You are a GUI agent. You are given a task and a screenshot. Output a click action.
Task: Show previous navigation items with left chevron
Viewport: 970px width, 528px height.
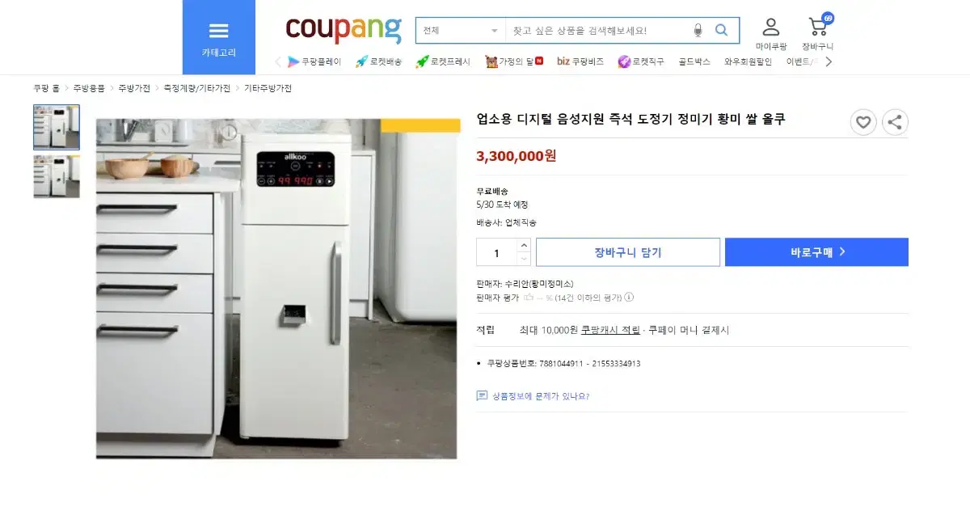click(278, 61)
